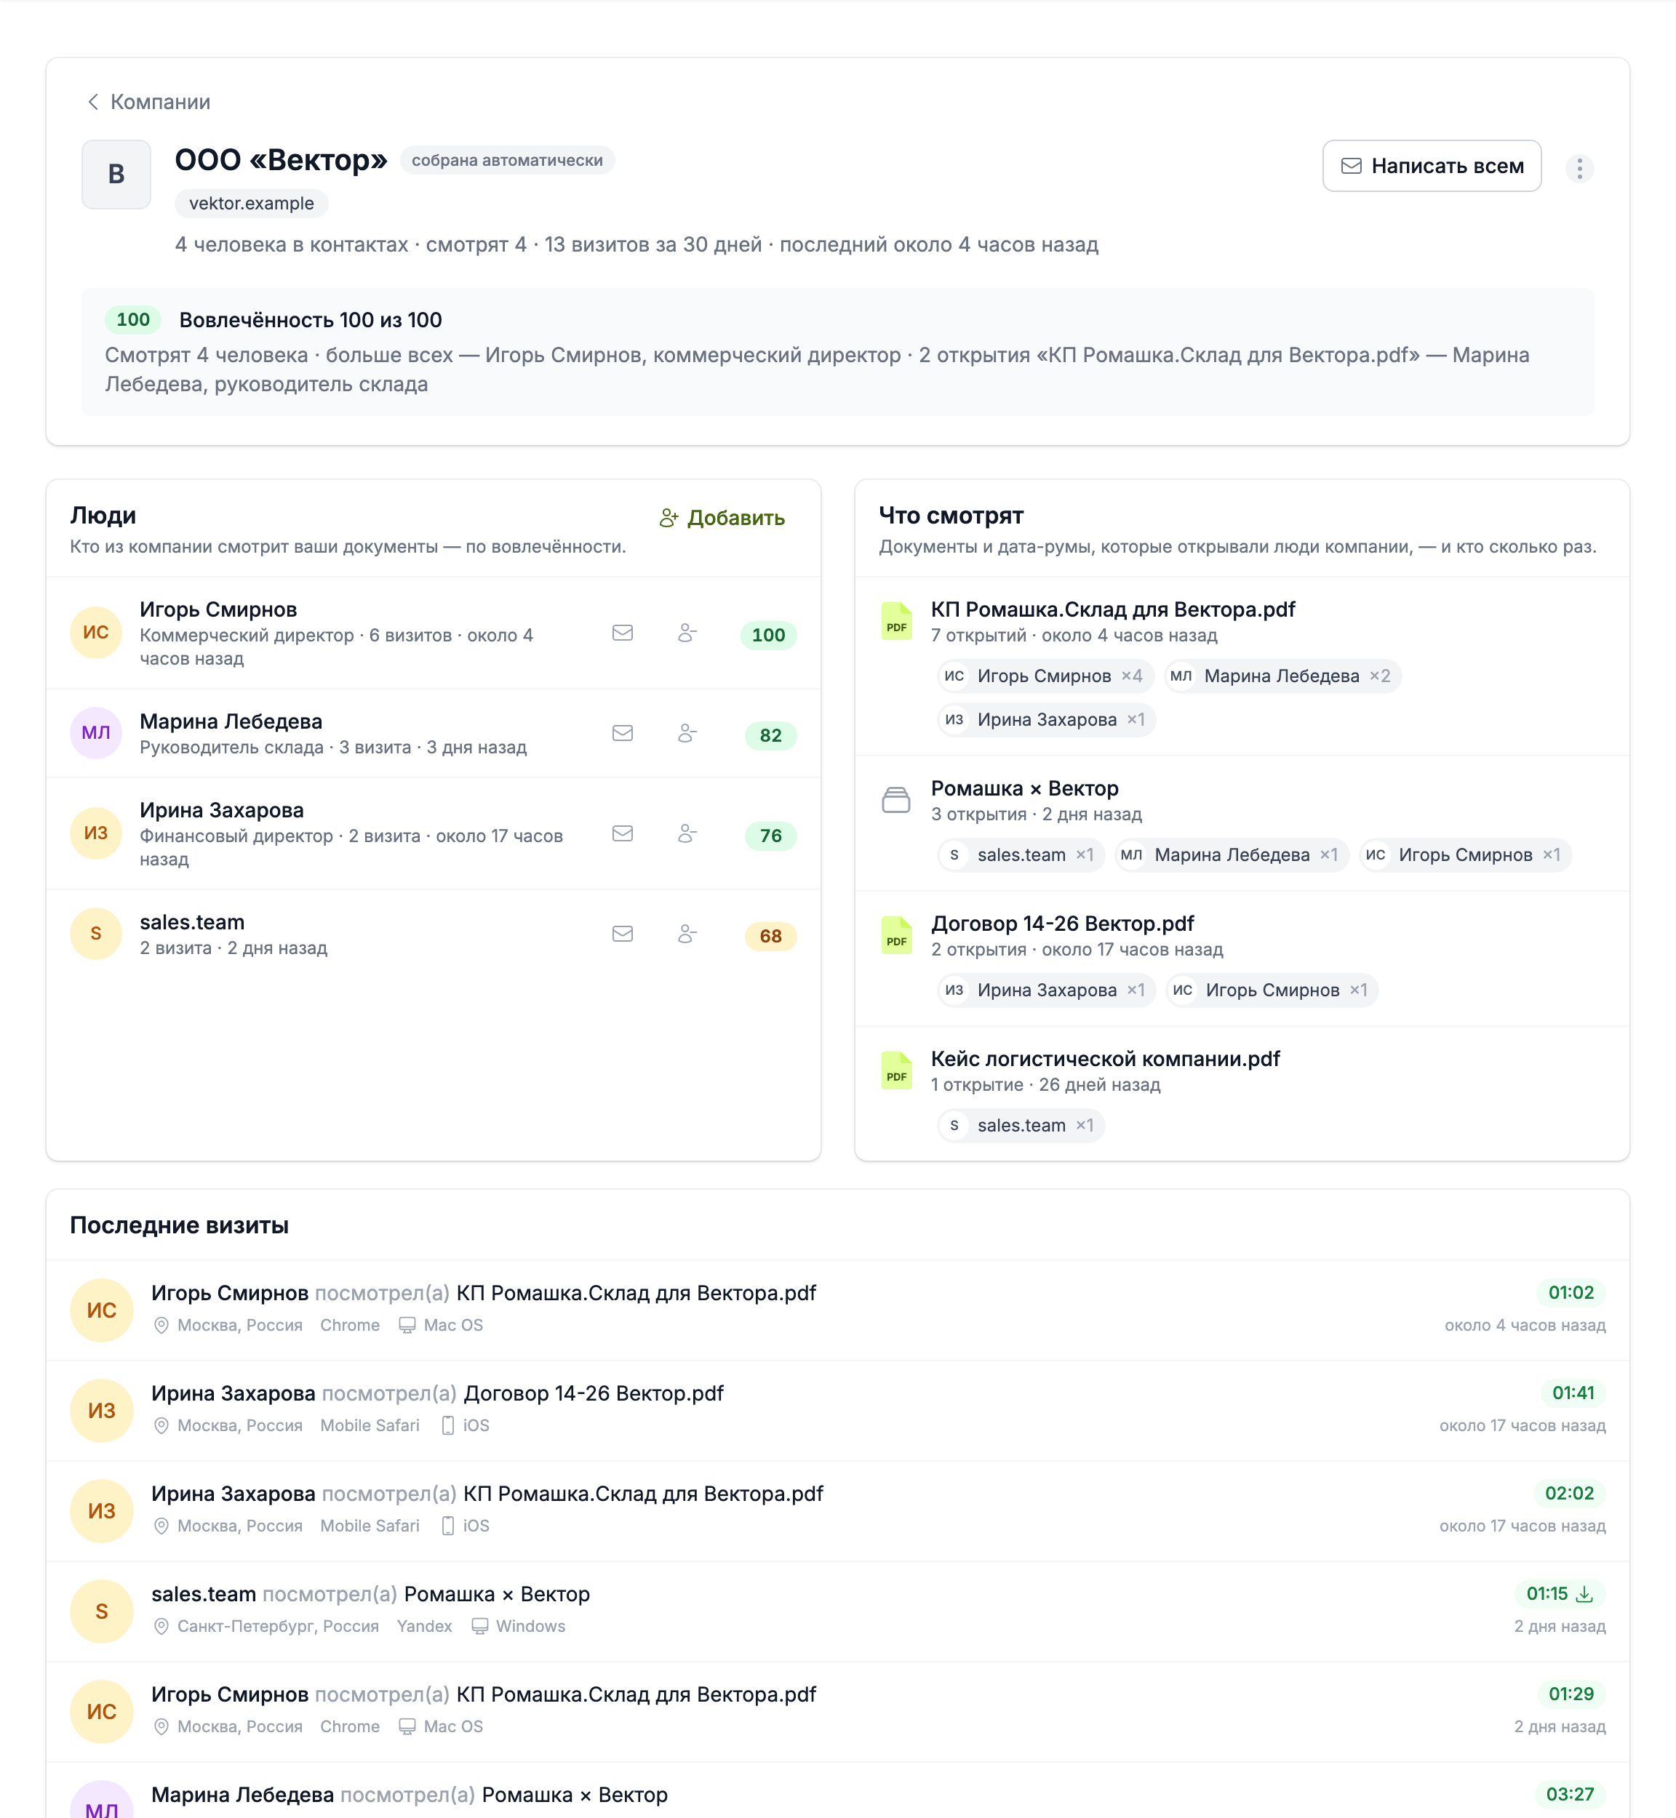Click «Санкт-Петербург, Россия» location text
This screenshot has width=1676, height=1818.
click(x=278, y=1626)
